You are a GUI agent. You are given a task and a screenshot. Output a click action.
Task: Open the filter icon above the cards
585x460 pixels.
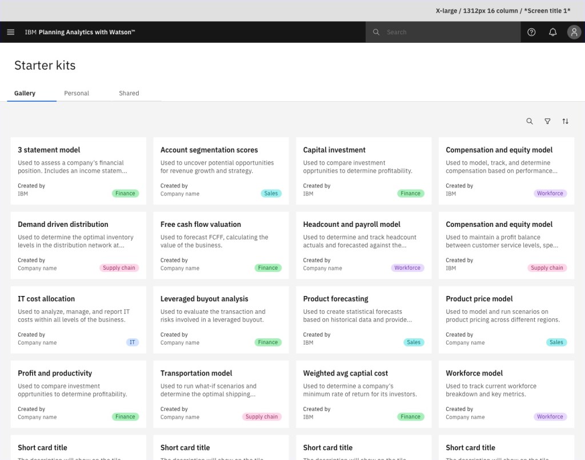pyautogui.click(x=547, y=121)
